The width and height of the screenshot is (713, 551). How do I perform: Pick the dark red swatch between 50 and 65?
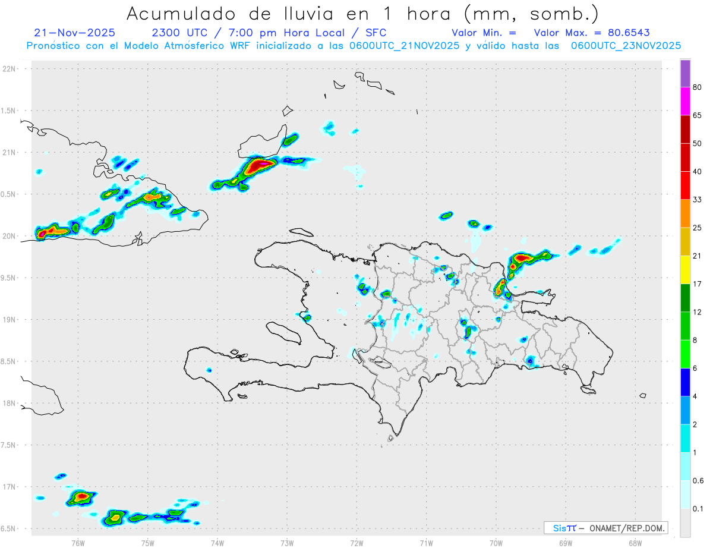click(x=685, y=130)
